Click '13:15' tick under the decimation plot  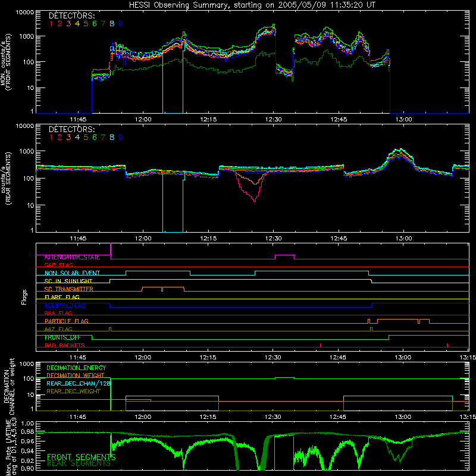tap(468, 417)
